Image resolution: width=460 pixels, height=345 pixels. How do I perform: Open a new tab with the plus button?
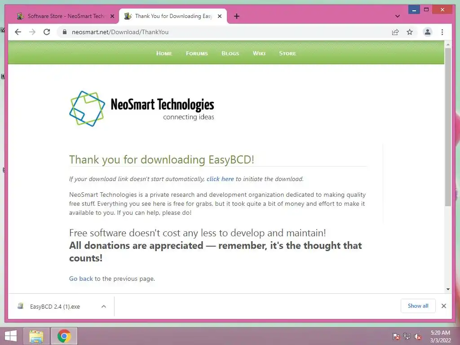point(236,16)
